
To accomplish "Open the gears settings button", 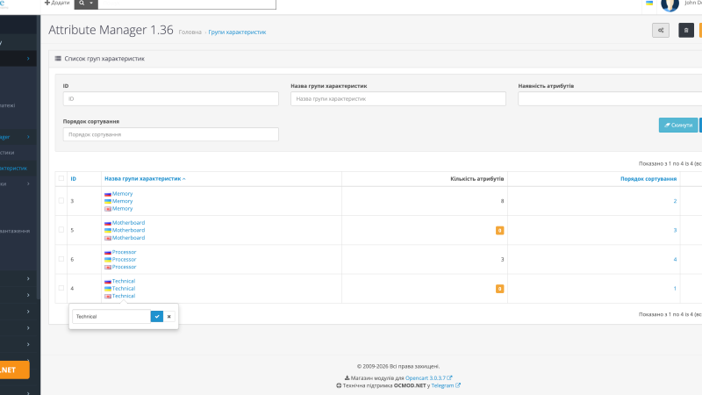I will click(x=661, y=31).
